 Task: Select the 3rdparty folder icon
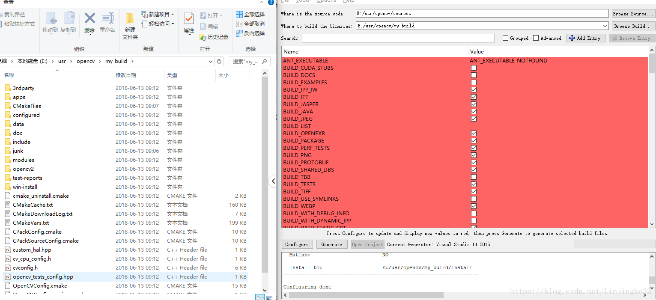tap(8, 88)
